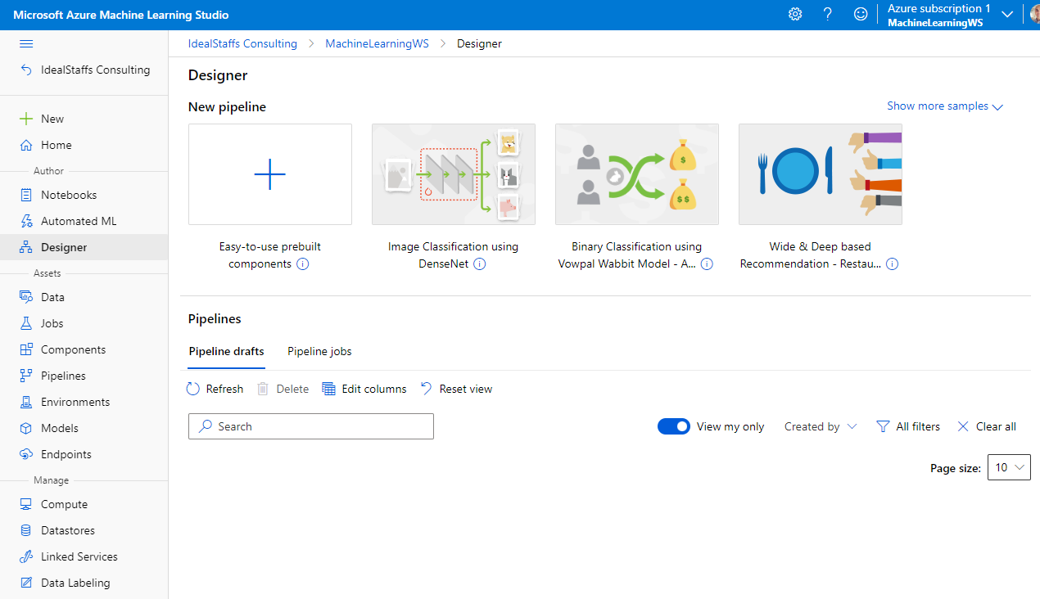The width and height of the screenshot is (1040, 599).
Task: Expand Show more samples
Action: (944, 106)
